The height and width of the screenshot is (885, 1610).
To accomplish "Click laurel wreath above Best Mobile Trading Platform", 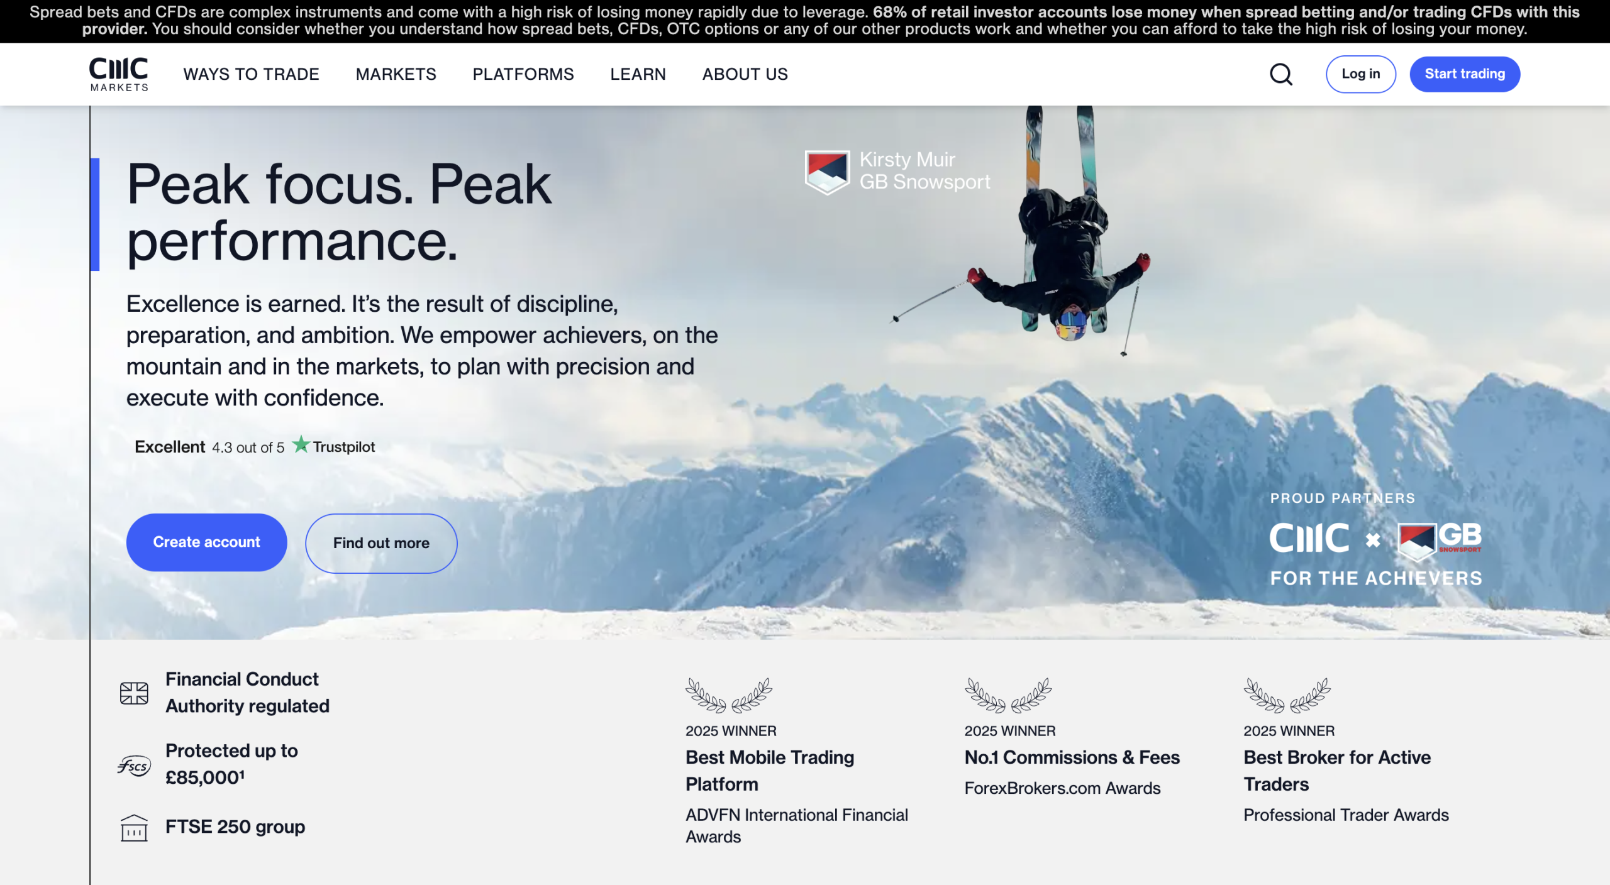I will (x=728, y=695).
